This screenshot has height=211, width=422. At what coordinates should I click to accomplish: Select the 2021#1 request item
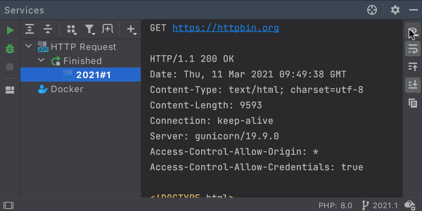tap(94, 75)
